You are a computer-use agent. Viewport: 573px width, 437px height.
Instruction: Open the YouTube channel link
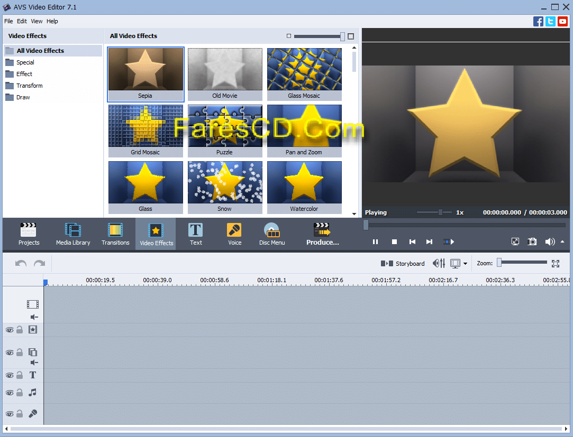(562, 22)
